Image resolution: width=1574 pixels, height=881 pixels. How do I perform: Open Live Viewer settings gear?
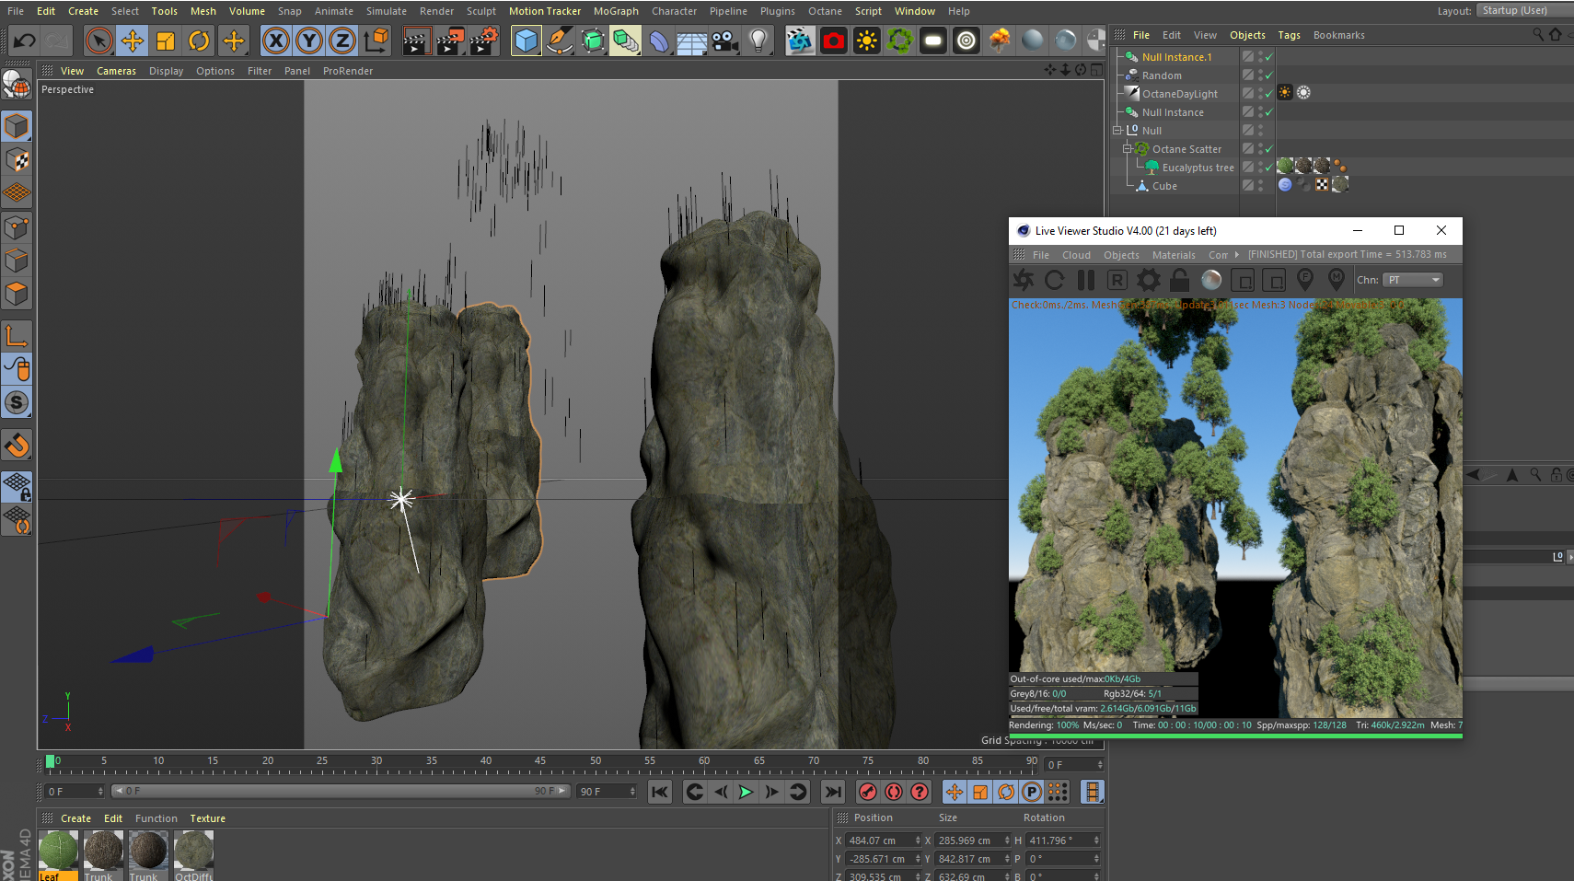pos(1149,280)
